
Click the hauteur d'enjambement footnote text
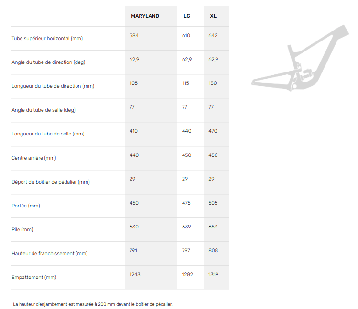(93, 304)
